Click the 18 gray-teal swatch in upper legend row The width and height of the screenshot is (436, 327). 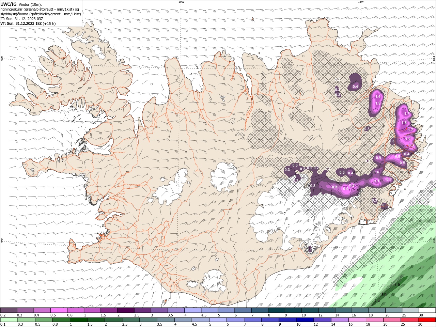point(377,310)
